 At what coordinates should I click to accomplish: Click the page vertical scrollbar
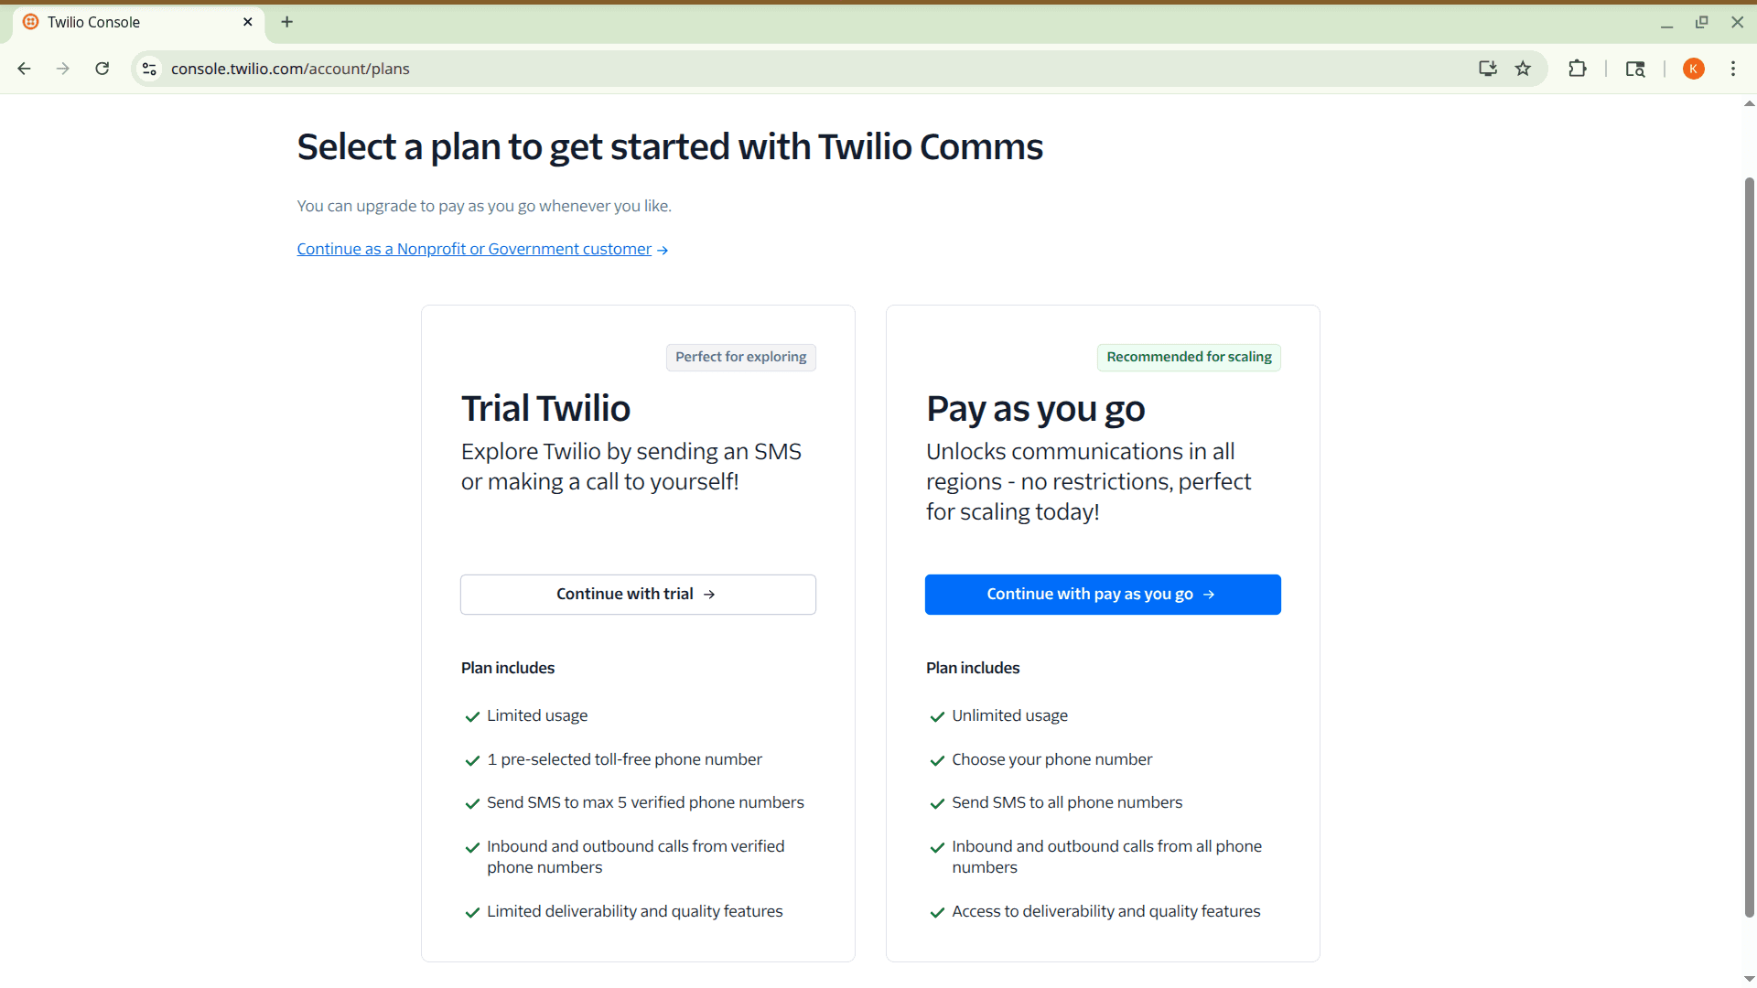pos(1749,549)
